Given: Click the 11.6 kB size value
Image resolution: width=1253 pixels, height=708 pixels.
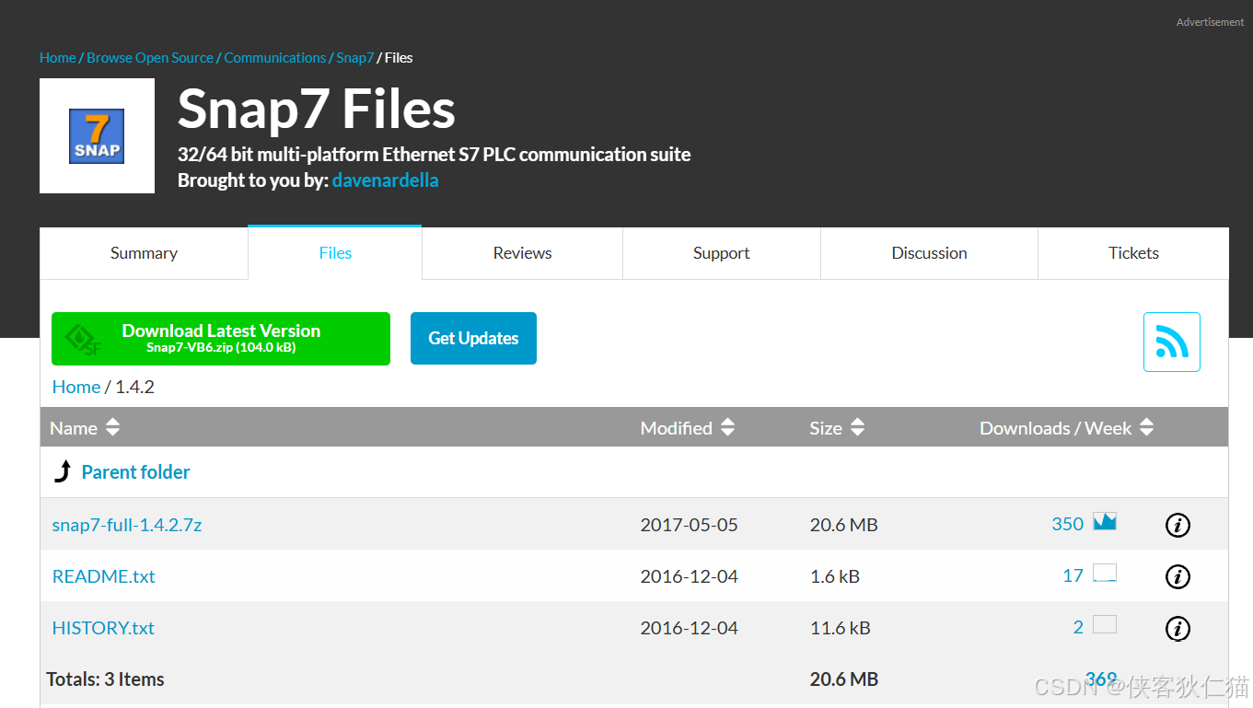Looking at the screenshot, I should pos(841,628).
